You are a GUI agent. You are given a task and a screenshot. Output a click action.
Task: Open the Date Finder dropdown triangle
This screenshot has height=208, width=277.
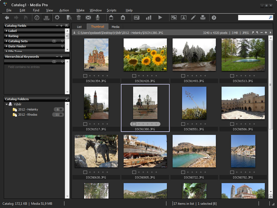click(62, 46)
